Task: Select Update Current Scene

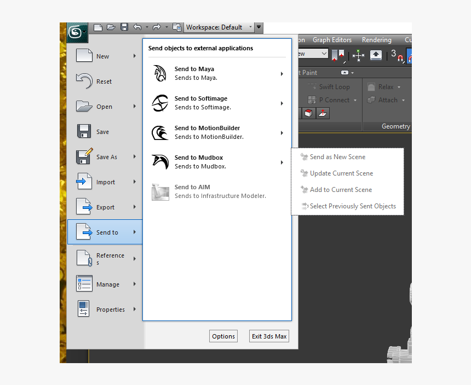Action: pos(341,173)
